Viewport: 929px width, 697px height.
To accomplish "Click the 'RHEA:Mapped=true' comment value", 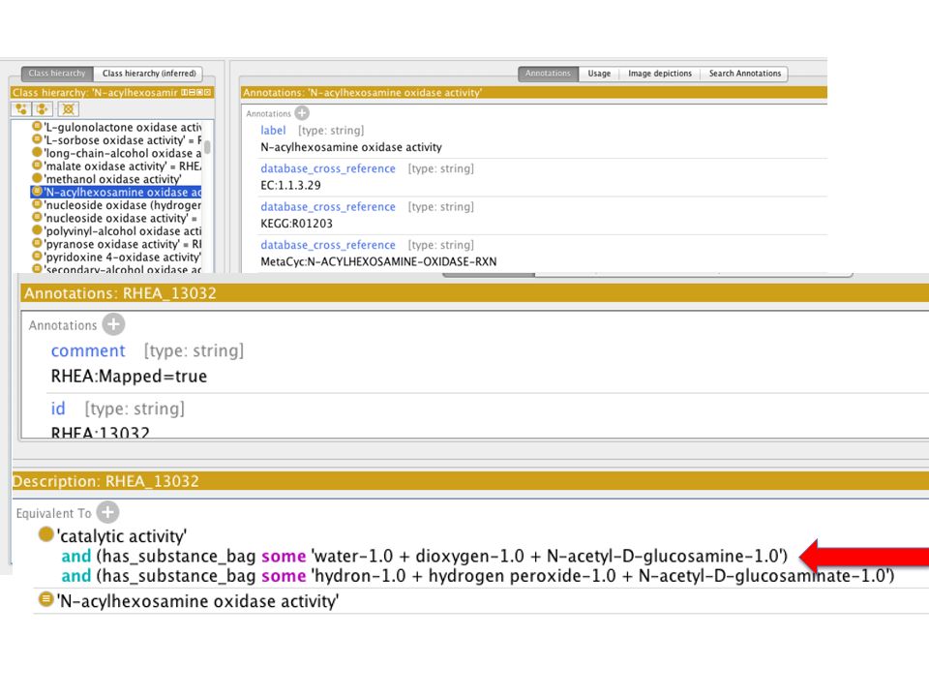I will 129,377.
